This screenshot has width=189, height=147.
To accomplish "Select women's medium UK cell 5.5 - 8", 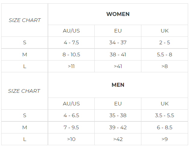I will tap(165, 55).
